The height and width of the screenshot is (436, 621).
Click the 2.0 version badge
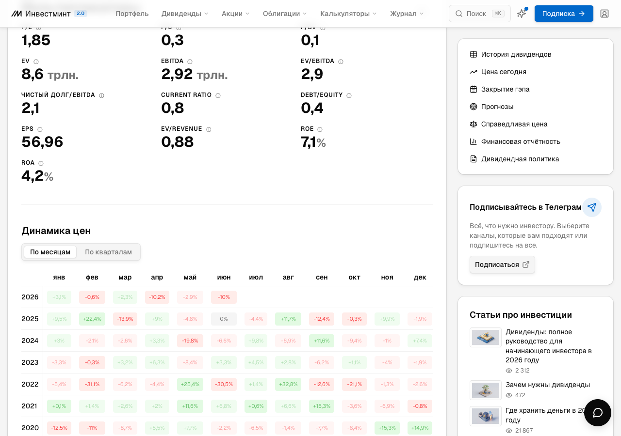(x=81, y=14)
